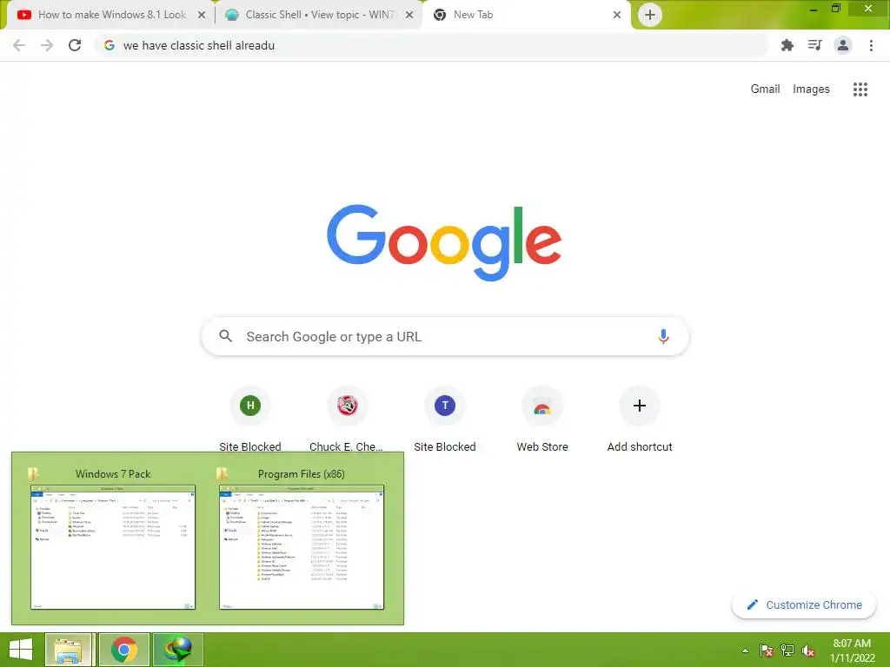Click the magnifier icon in Google search box
This screenshot has width=890, height=667.
point(226,336)
